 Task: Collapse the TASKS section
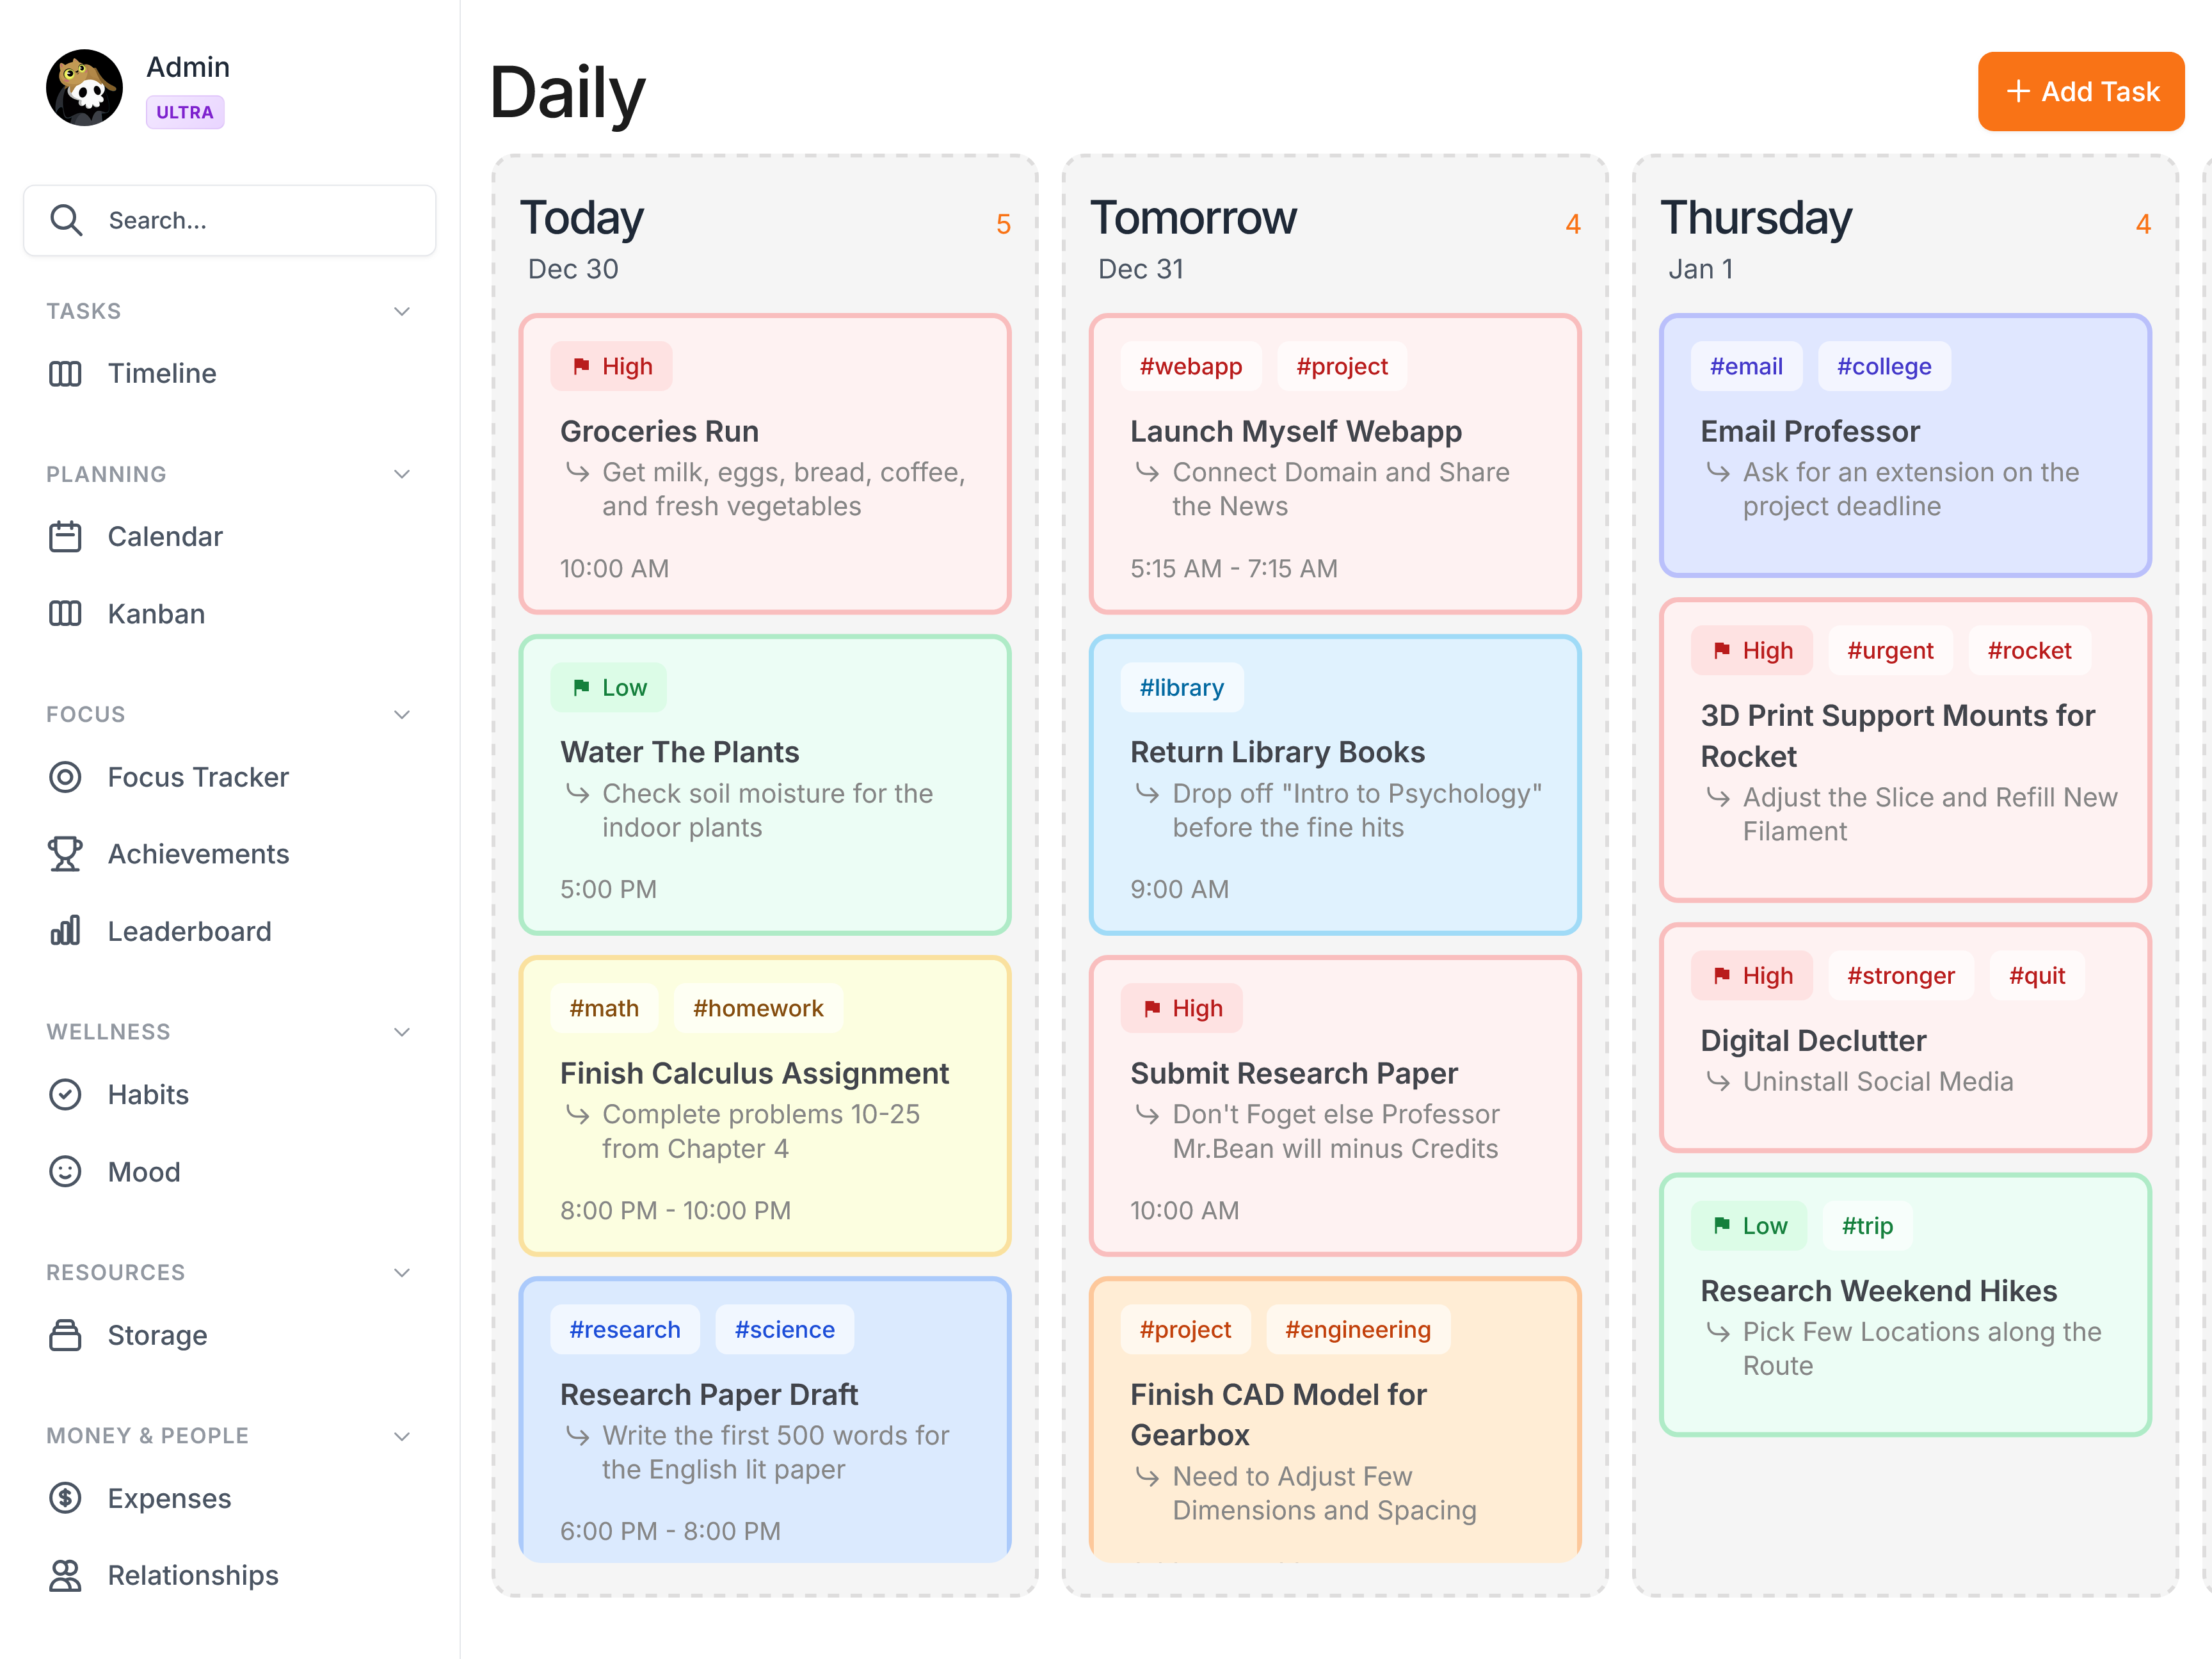click(x=402, y=311)
